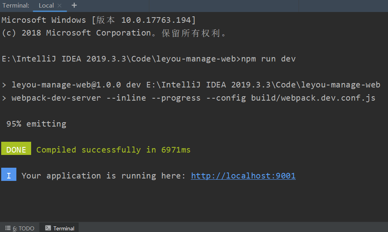Click the Terminal tool window button
The height and width of the screenshot is (232, 388).
60,228
